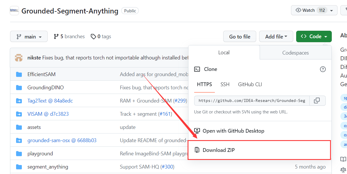Open the Grounded-Segment-Anything repository title

coord(70,11)
